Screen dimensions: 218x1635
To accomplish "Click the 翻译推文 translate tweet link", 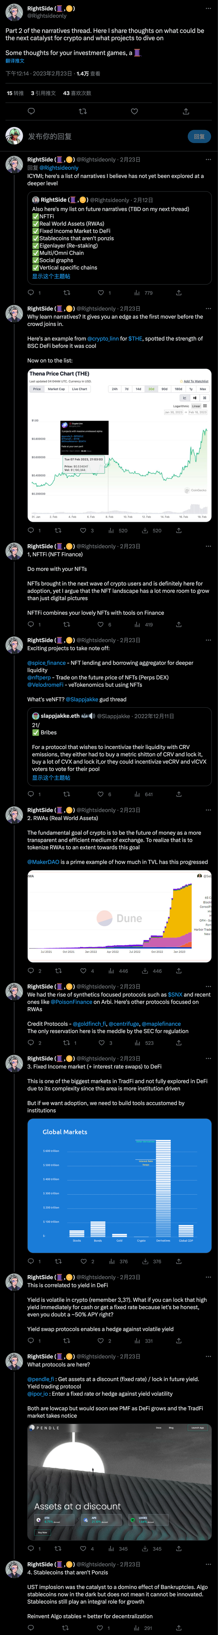I will tap(15, 61).
